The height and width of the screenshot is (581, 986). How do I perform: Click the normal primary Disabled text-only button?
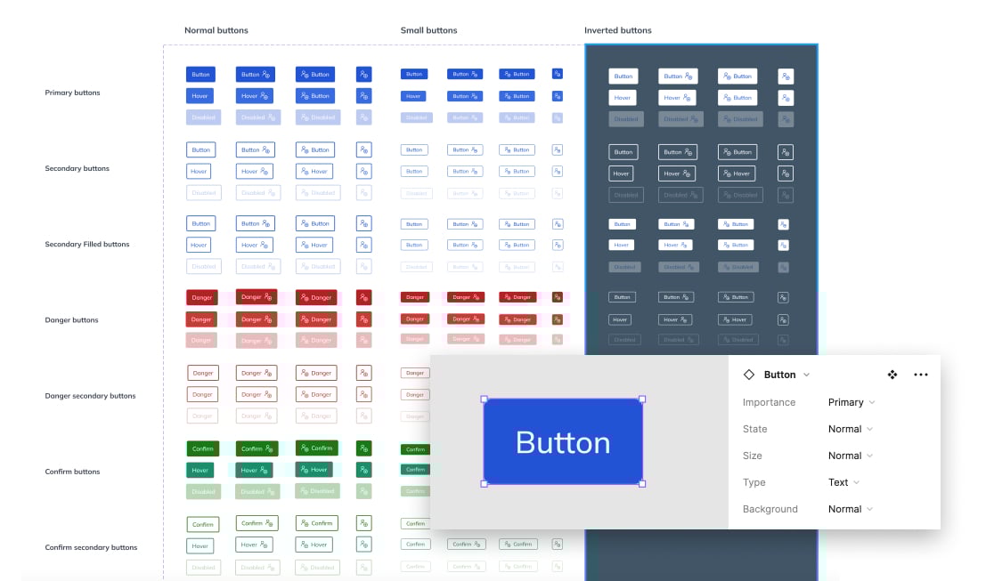[x=203, y=117]
